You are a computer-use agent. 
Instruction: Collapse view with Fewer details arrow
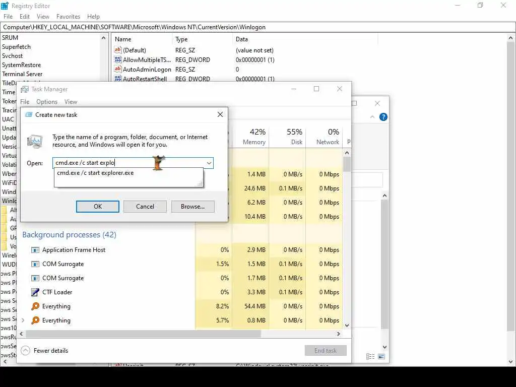(x=25, y=351)
